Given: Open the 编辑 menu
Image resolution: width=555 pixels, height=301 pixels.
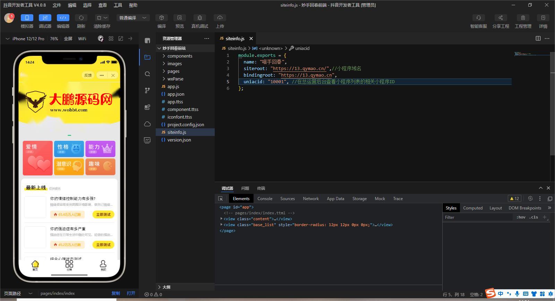Looking at the screenshot, I should (72, 5).
